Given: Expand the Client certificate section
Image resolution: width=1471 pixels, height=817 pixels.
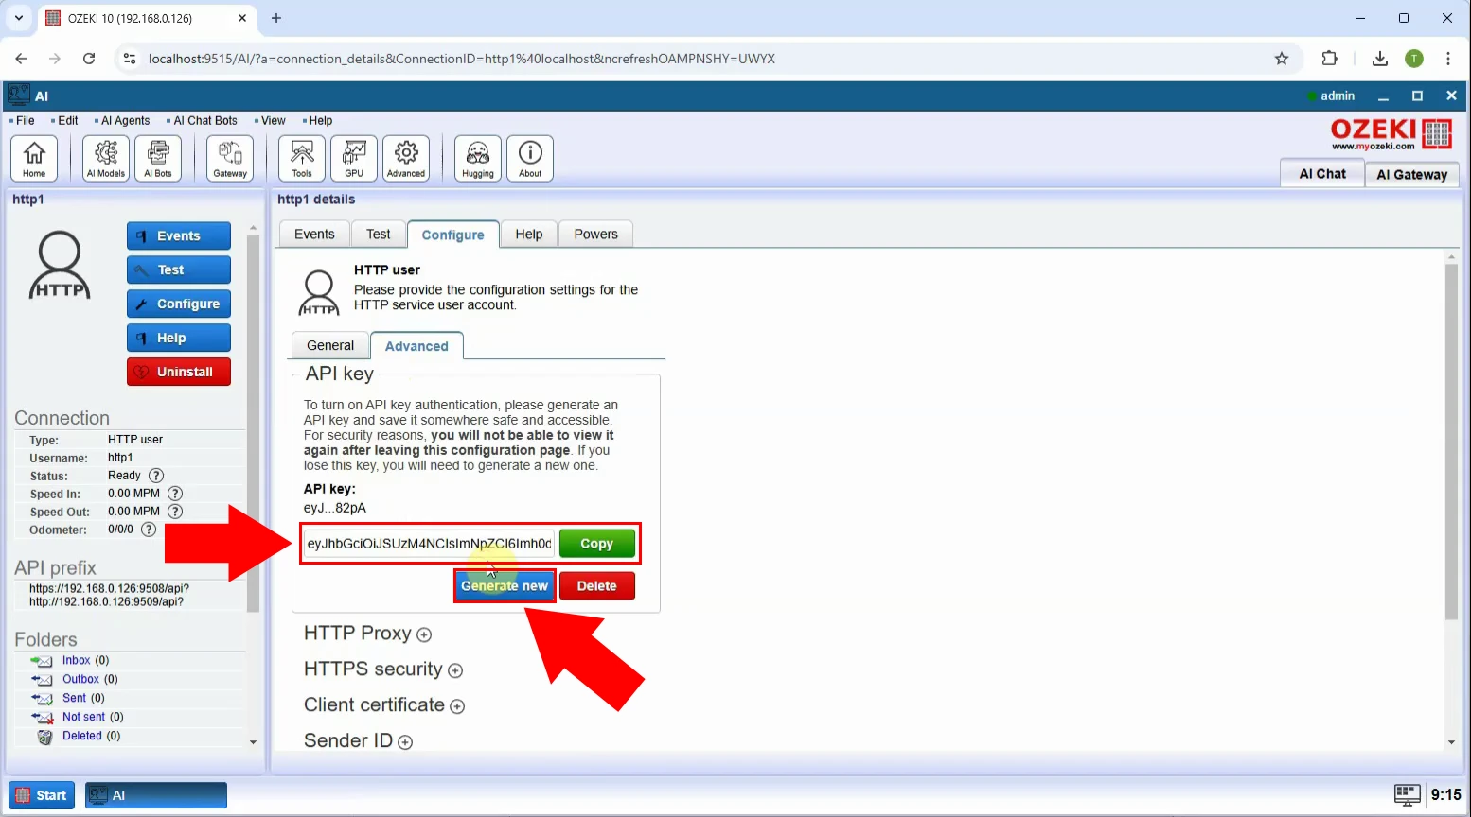Looking at the screenshot, I should point(457,706).
